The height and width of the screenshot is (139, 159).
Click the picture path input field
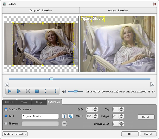[x=40, y=124]
